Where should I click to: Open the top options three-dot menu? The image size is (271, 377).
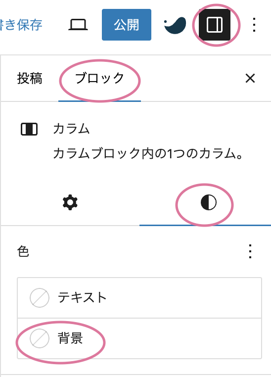point(254,25)
